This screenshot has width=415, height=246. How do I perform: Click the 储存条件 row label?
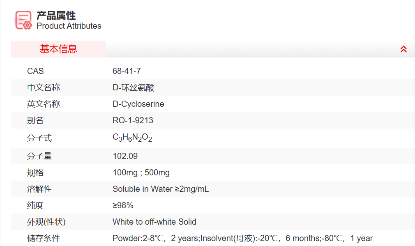point(44,238)
